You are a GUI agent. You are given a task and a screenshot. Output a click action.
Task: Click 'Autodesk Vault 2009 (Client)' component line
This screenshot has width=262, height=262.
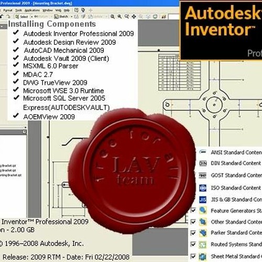pyautogui.click(x=66, y=58)
